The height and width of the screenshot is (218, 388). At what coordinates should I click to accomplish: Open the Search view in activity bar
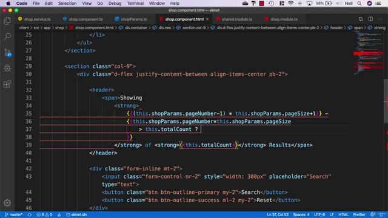pos(7,36)
